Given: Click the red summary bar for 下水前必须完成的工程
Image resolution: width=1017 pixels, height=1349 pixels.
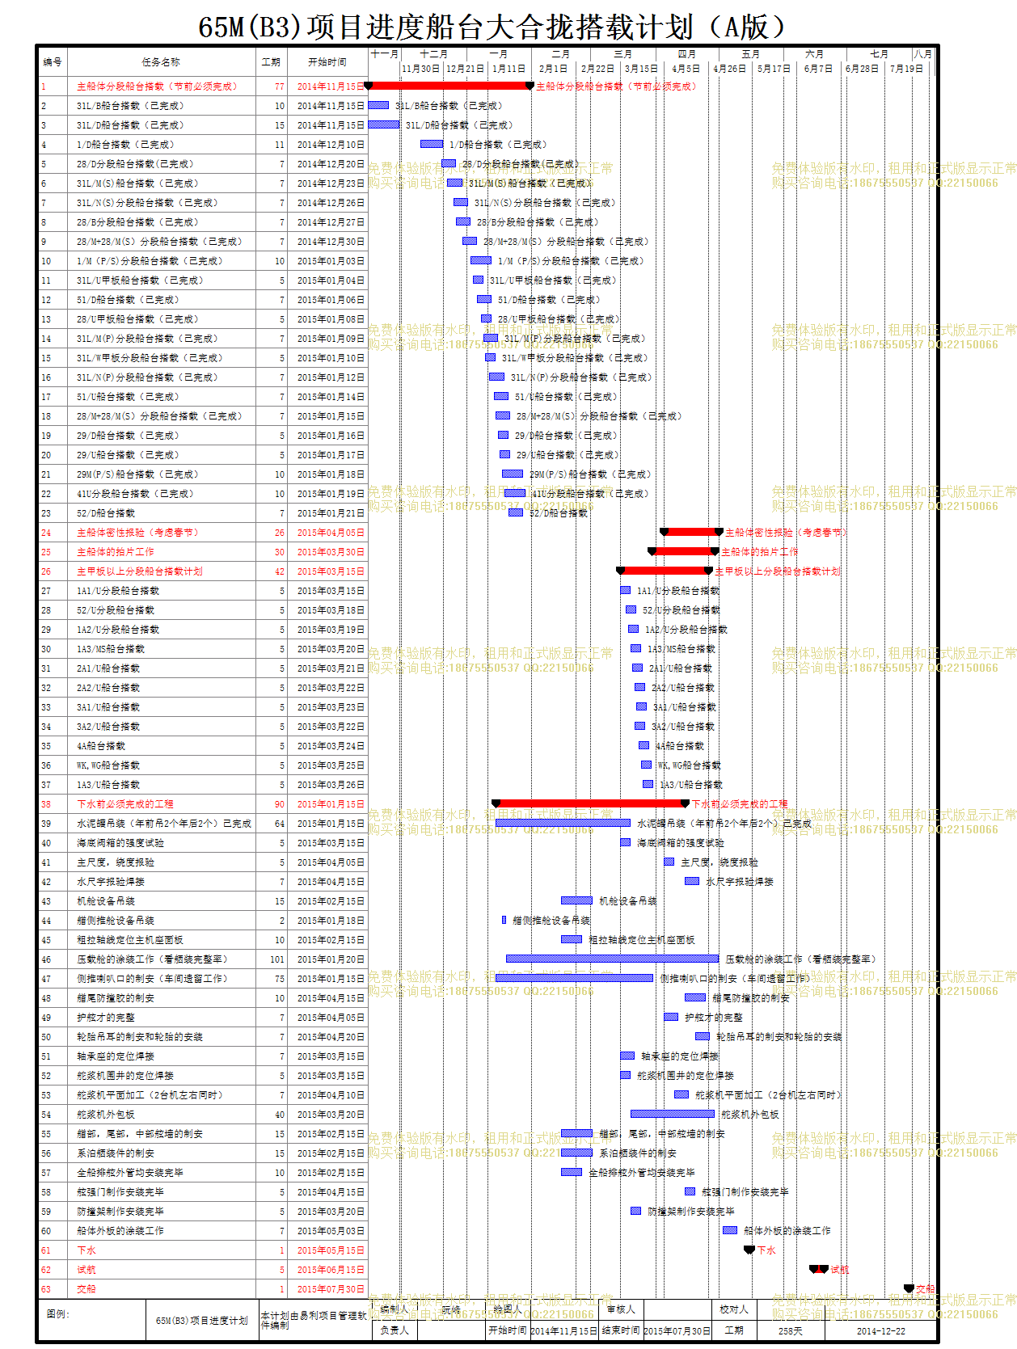Looking at the screenshot, I should 590,803.
